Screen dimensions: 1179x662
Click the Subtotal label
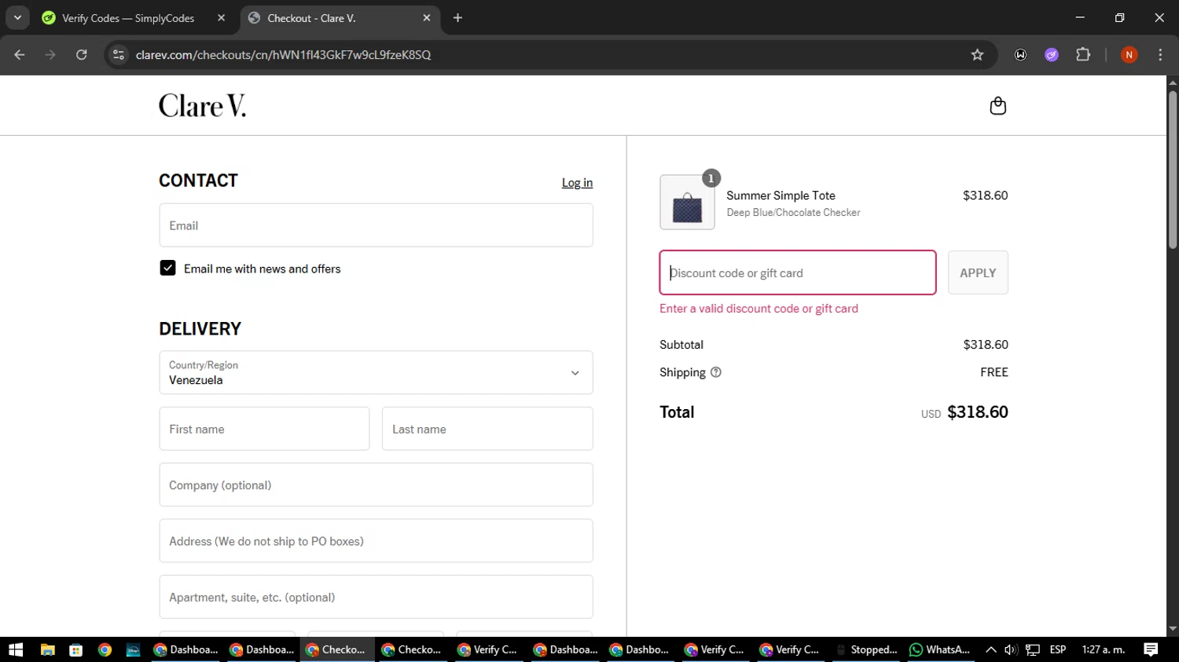pyautogui.click(x=681, y=345)
